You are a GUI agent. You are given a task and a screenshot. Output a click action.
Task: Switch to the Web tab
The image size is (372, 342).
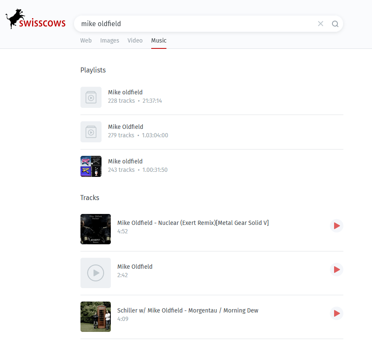(86, 40)
